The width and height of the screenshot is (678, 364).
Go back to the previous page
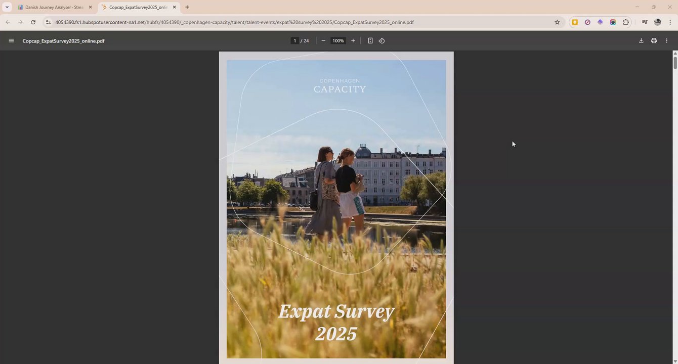pyautogui.click(x=8, y=22)
